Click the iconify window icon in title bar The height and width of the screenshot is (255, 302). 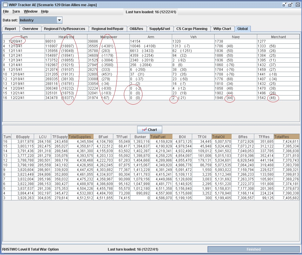(x=285, y=5)
